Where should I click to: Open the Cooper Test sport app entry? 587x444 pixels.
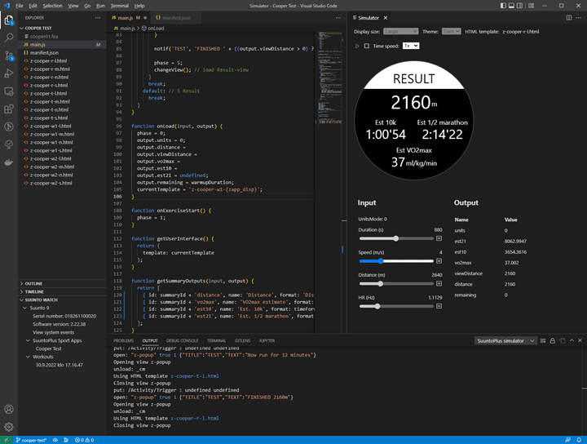[x=48, y=349]
